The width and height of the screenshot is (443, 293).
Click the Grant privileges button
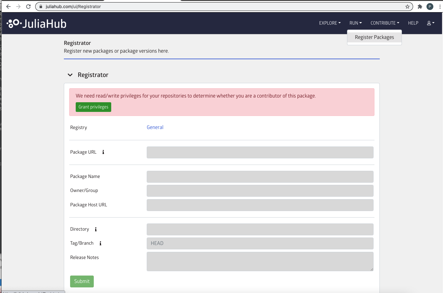(x=93, y=107)
